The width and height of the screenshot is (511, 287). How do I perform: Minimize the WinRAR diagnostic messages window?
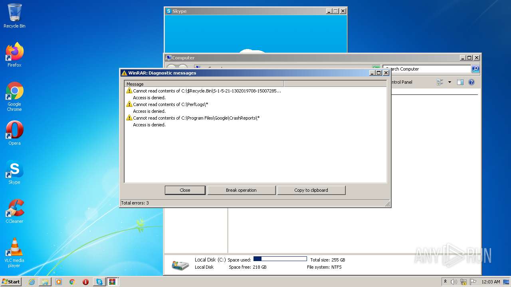pos(372,73)
